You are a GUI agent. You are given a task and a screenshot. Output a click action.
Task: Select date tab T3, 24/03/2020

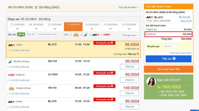tap(73, 26)
